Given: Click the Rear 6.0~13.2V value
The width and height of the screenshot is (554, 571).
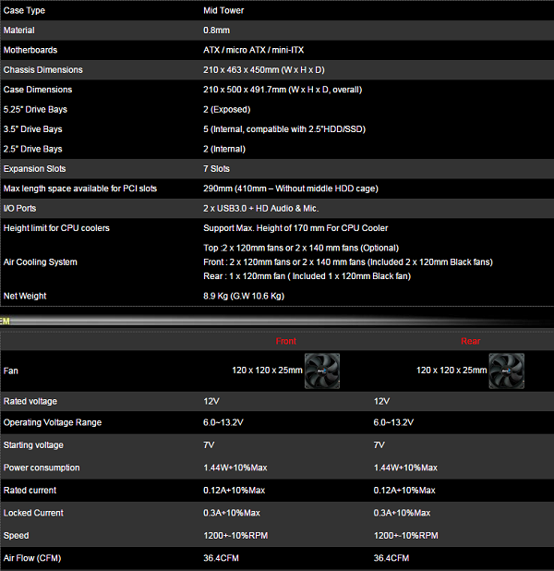Looking at the screenshot, I should point(393,422).
